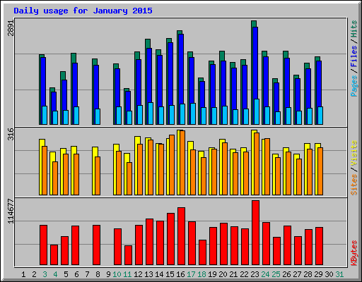Viewport: 362px width, 282px height.
Task: Click the Pages legend label
Action: pos(354,86)
